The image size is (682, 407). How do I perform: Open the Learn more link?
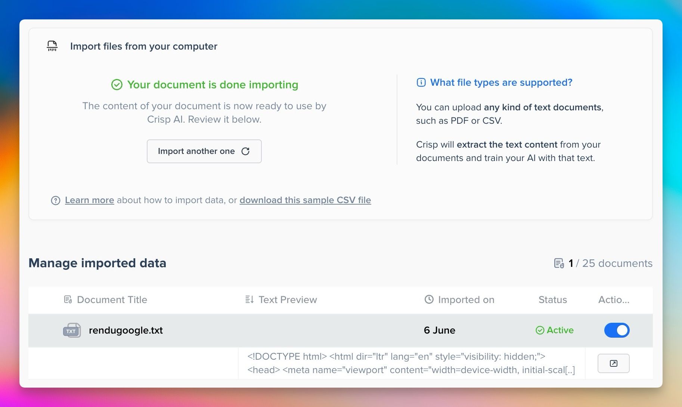coord(90,200)
